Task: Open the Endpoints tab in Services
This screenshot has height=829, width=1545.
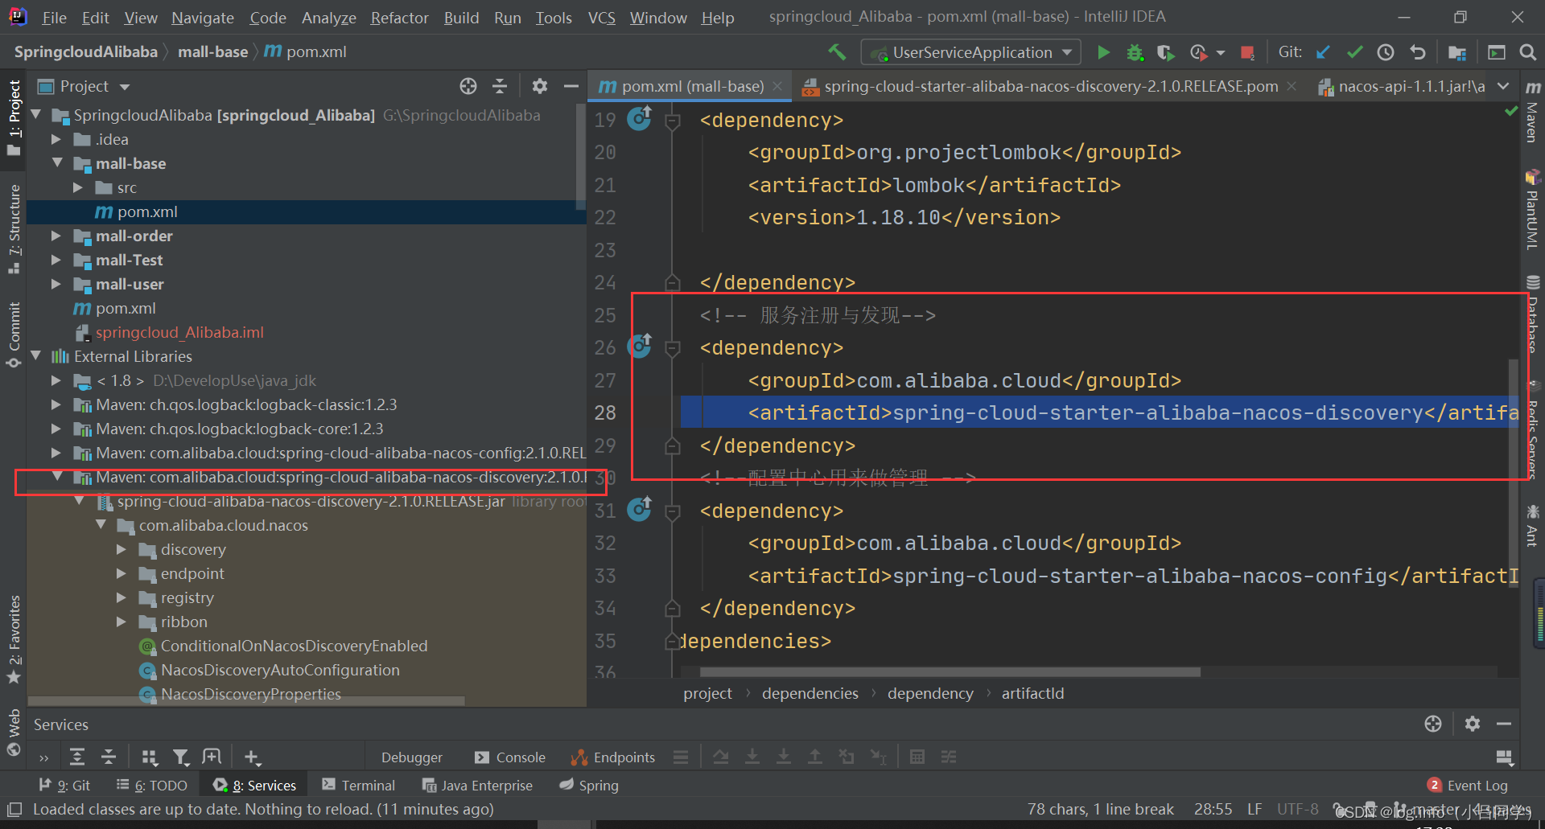Action: [612, 757]
